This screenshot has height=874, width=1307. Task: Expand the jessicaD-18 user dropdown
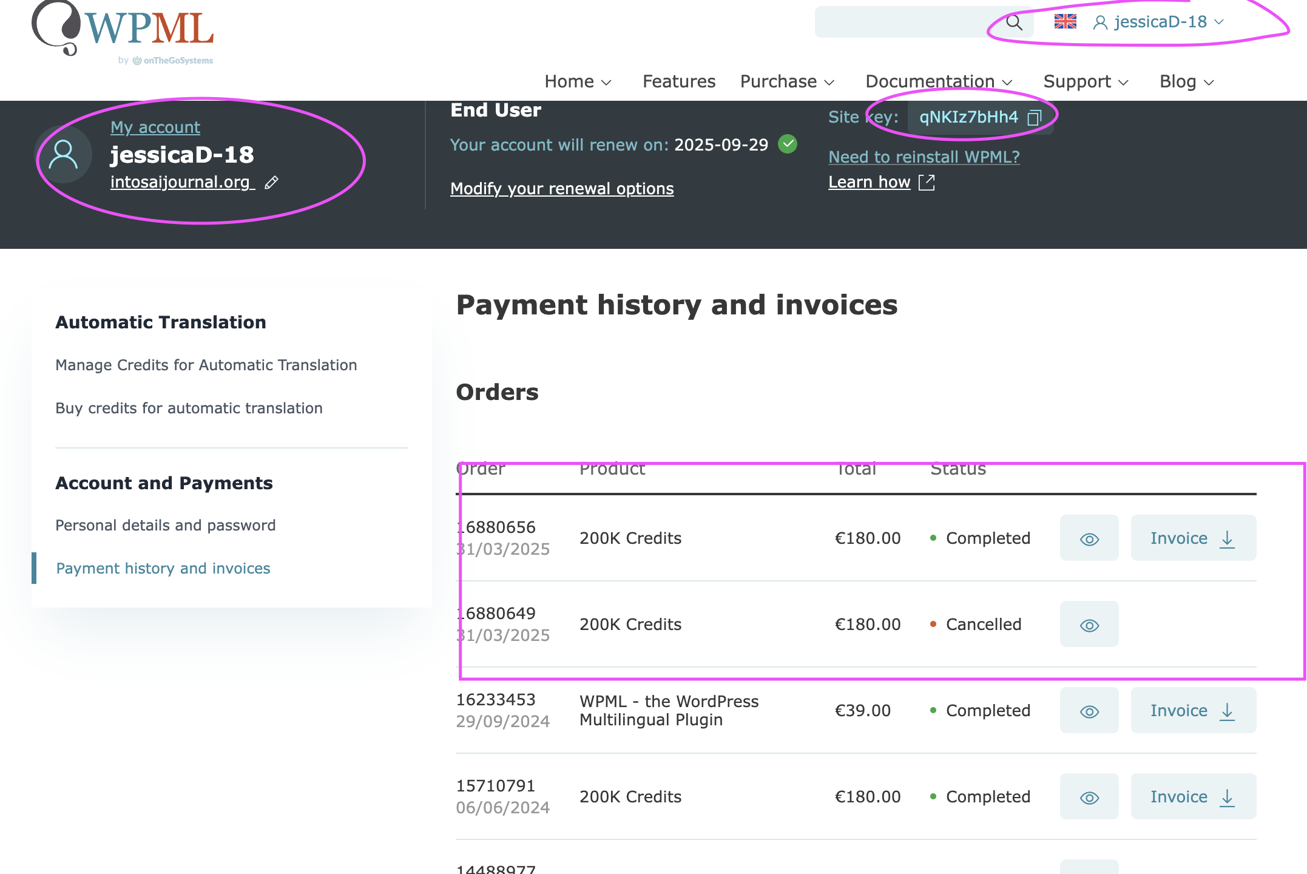1159,22
